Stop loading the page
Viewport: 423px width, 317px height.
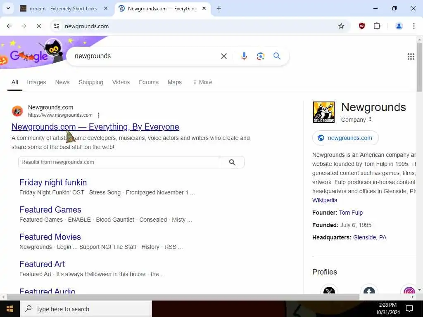pos(38,26)
